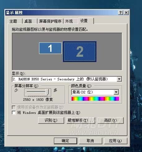Select monitor 1 icon

click(50, 48)
